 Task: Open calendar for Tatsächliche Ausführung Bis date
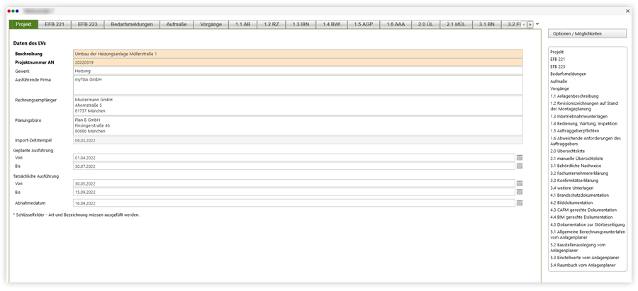pos(520,192)
